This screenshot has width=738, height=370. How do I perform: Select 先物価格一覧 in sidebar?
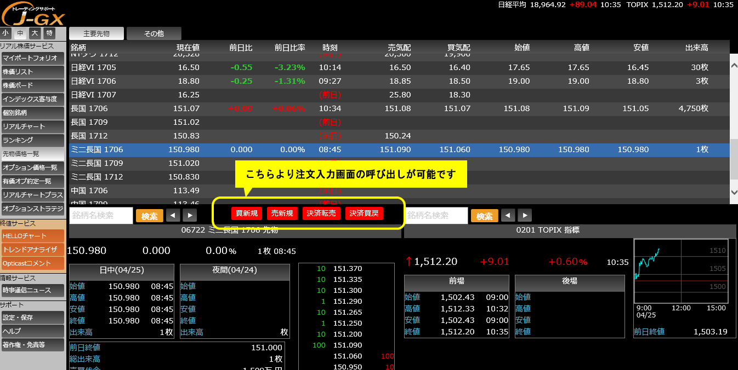tap(33, 154)
